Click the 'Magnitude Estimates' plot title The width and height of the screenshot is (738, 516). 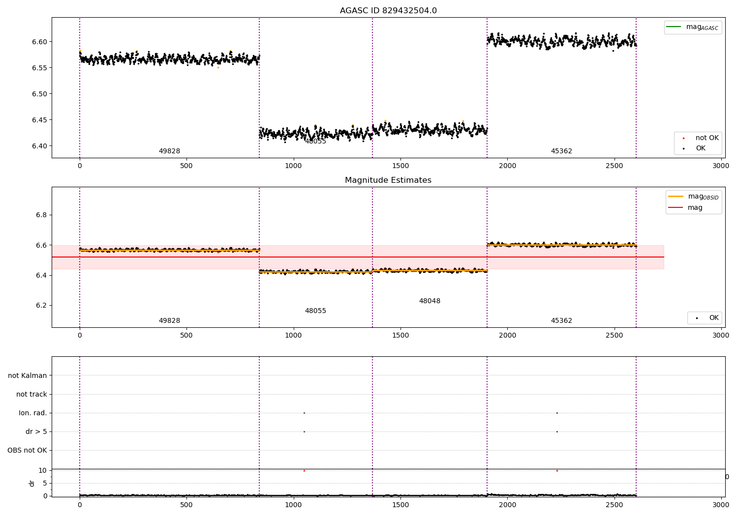coord(388,180)
